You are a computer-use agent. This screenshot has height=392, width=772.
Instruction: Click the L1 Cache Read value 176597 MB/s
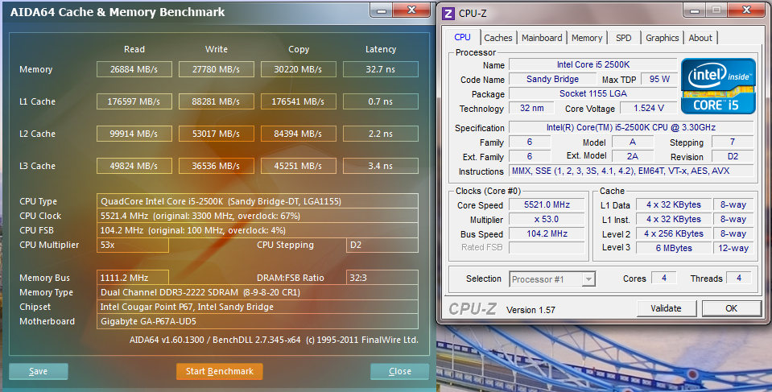134,101
